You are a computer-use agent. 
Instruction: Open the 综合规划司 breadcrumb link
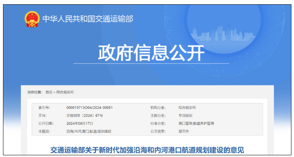point(65,92)
